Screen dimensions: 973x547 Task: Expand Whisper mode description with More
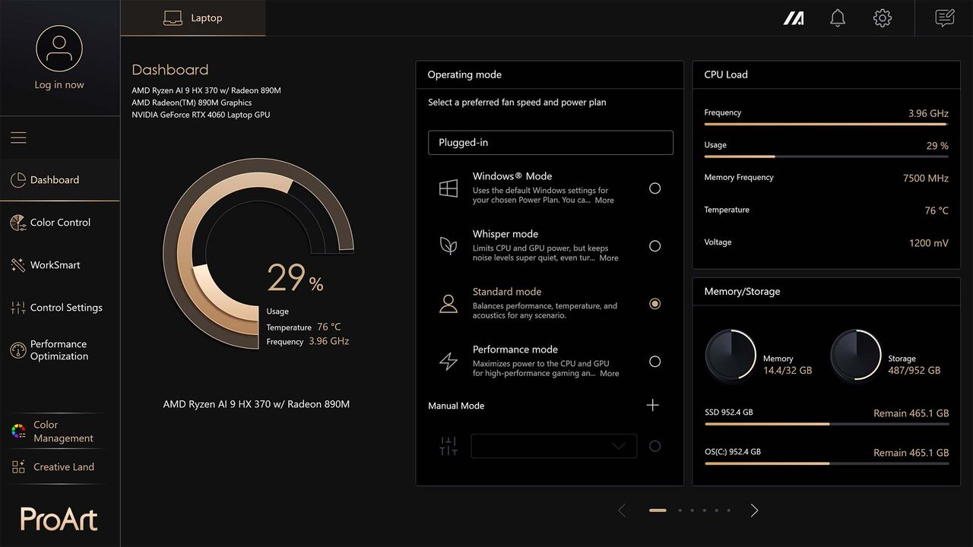click(609, 258)
